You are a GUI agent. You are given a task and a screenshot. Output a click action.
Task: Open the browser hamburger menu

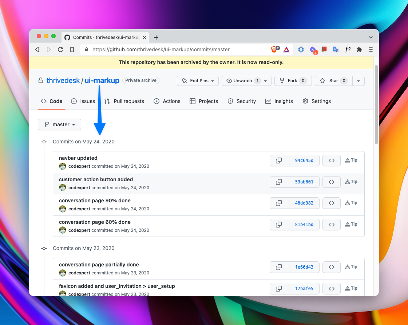[371, 49]
